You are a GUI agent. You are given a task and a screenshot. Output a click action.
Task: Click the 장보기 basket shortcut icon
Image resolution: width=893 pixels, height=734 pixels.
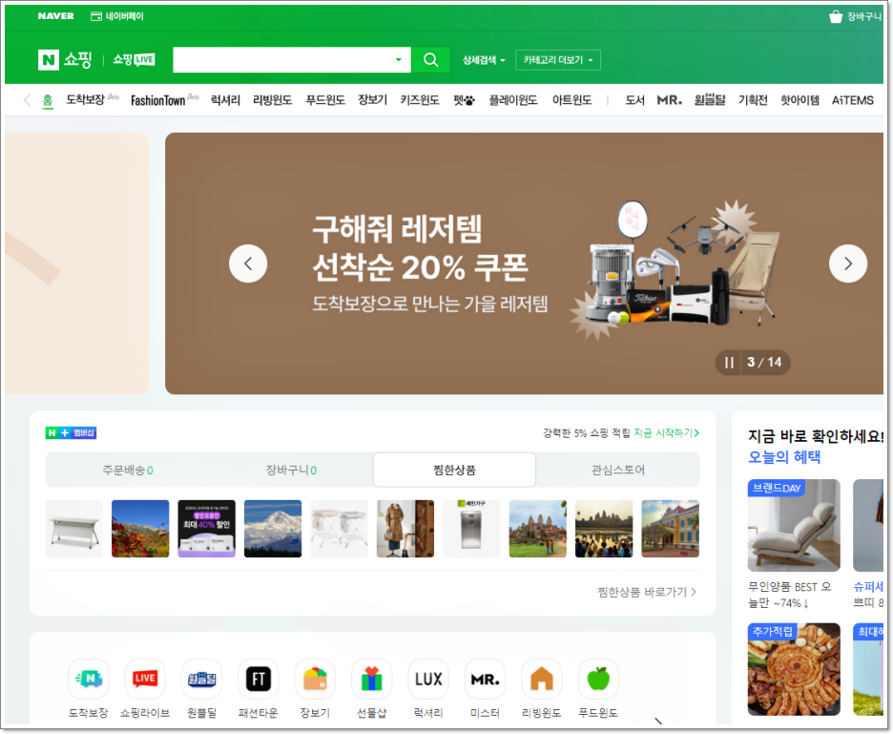point(315,679)
